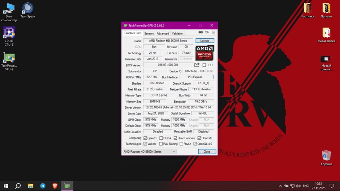The image size is (340, 191).
Task: Click the DirectX Support value 12 (11_1)
Action: (x=203, y=83)
